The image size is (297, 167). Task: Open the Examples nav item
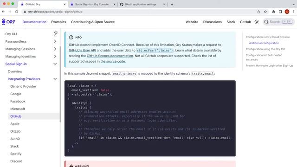click(x=58, y=22)
